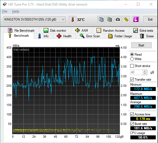The width and height of the screenshot is (158, 143).
Task: Click the Average 290.6 MB/s value
Action: click(x=143, y=107)
